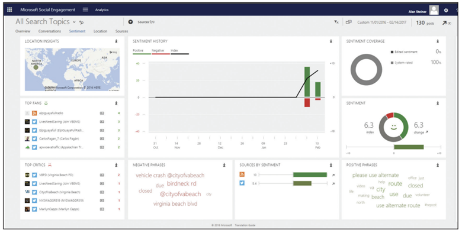Click the phrase 'use alternate route'
Viewport: 462px width, 230px height.
[x=398, y=206]
